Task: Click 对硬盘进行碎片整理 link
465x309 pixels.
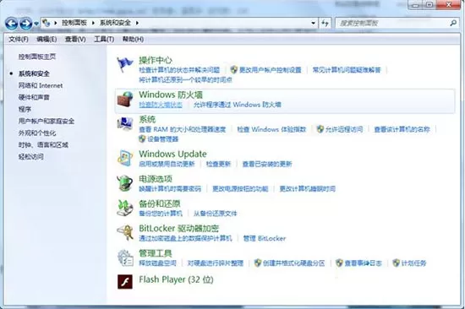Action: pos(216,263)
